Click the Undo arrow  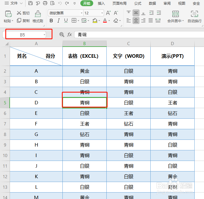(60, 3)
